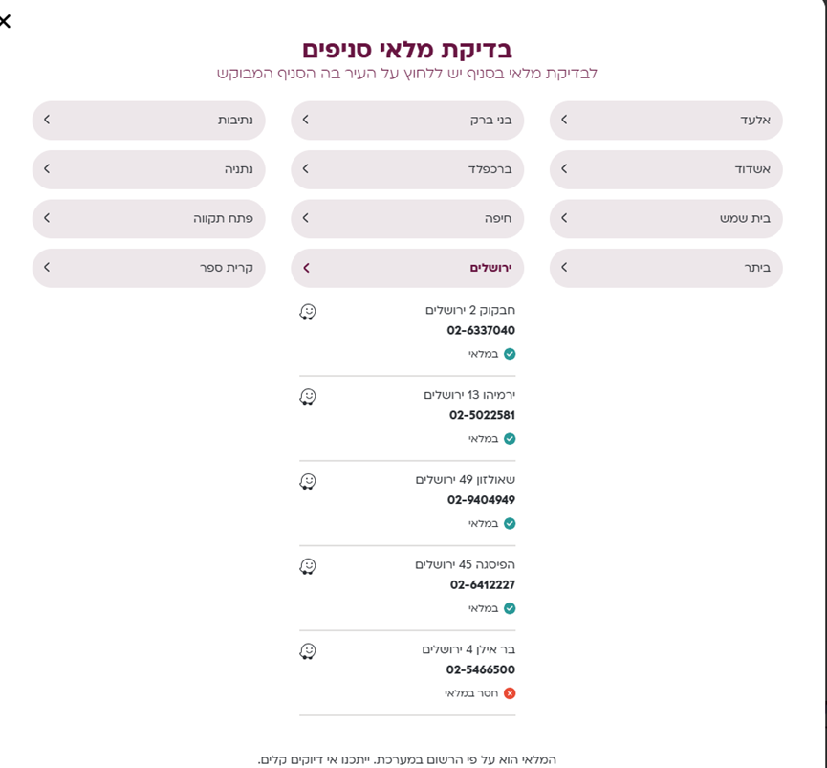
Task: Select the ביתר city button
Action: click(x=665, y=268)
